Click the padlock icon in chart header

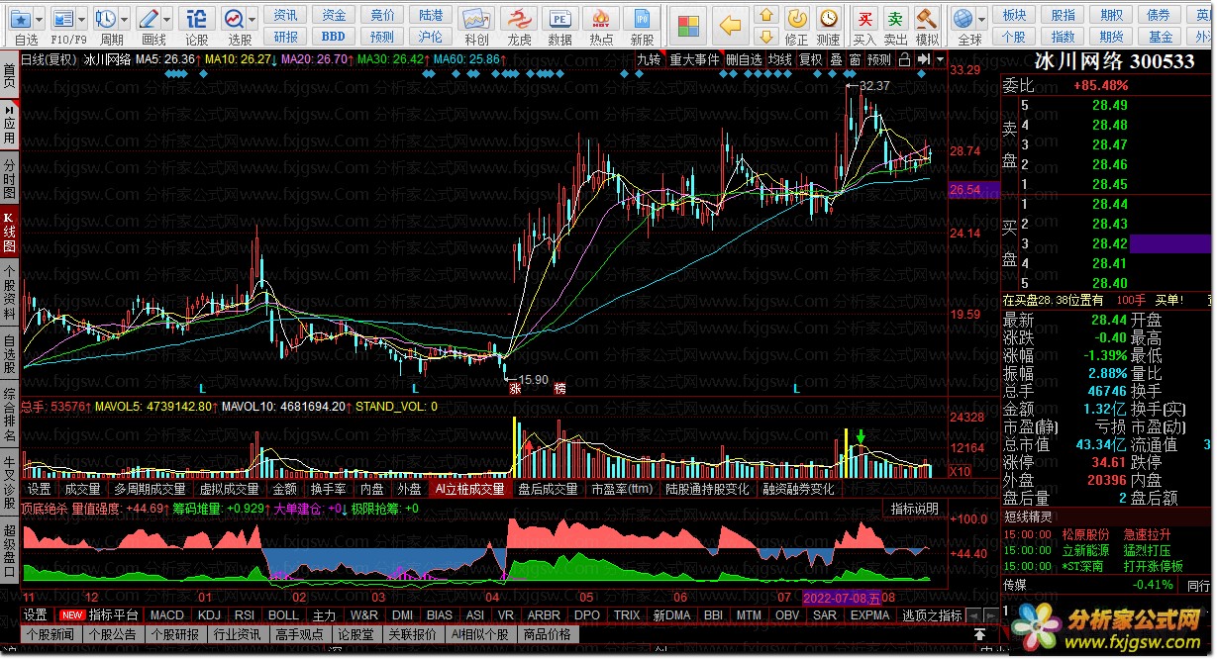pyautogui.click(x=904, y=59)
